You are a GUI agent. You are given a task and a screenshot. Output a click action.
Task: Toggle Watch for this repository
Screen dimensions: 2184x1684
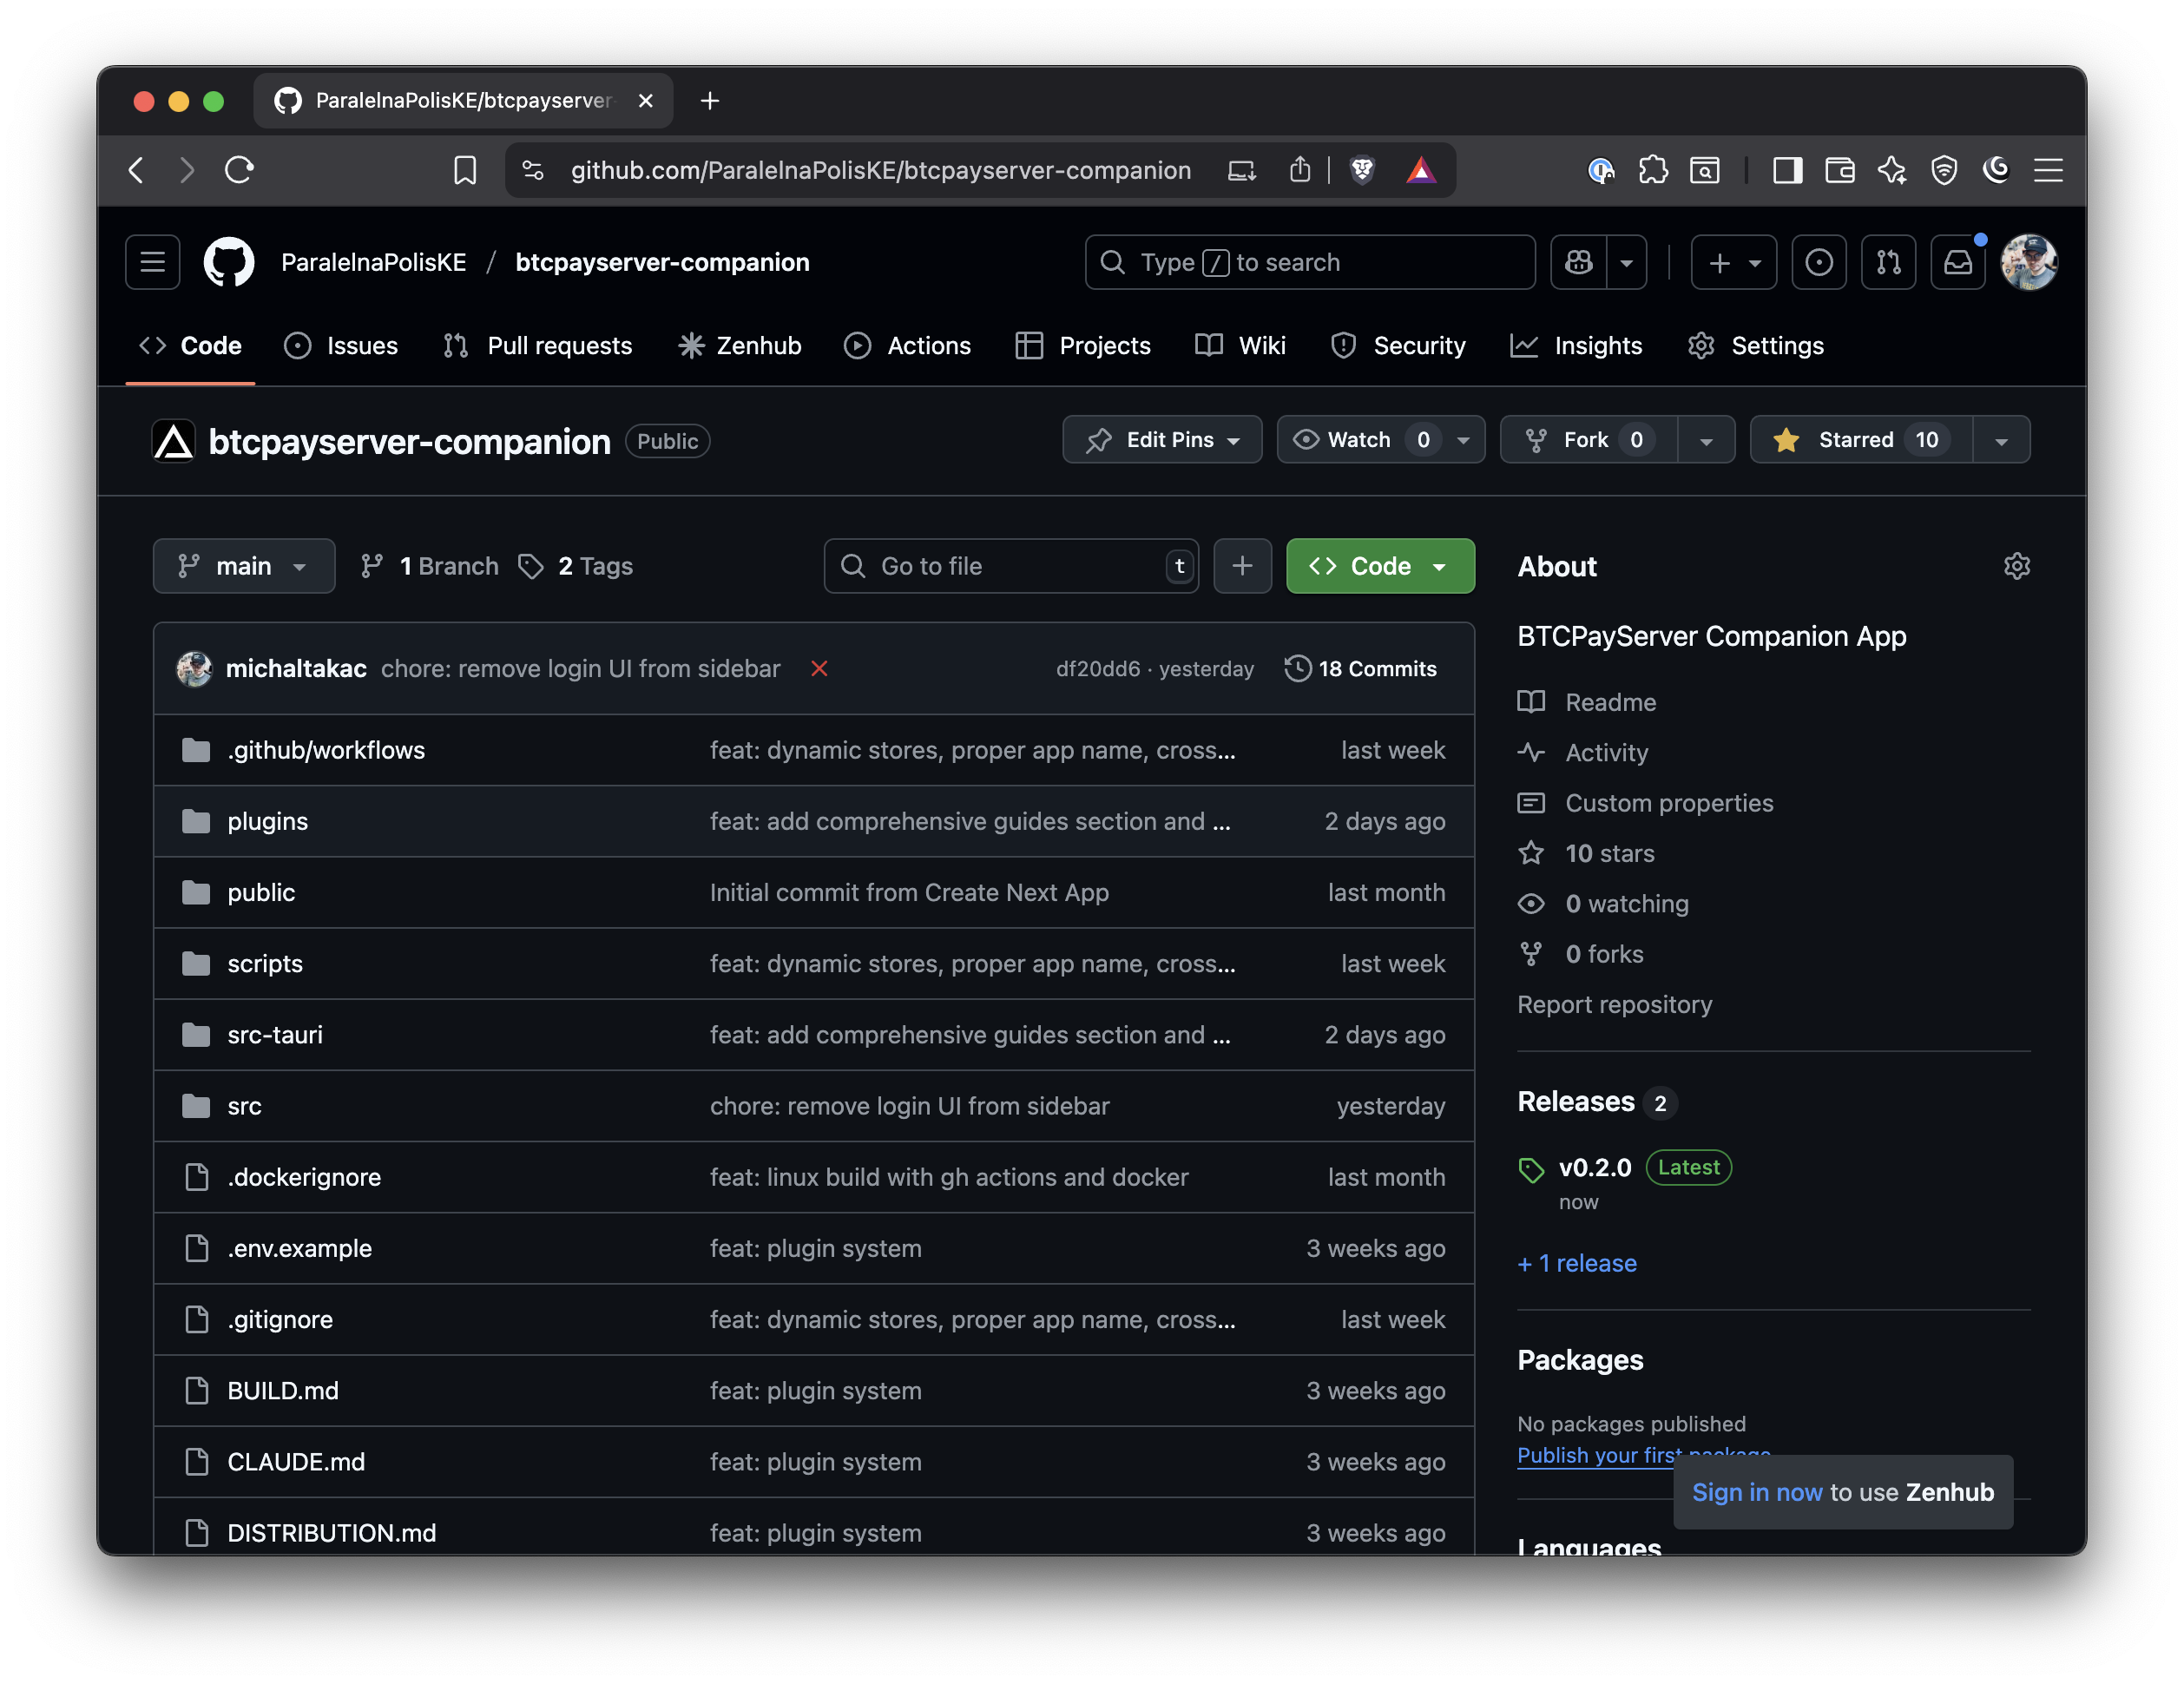point(1359,440)
